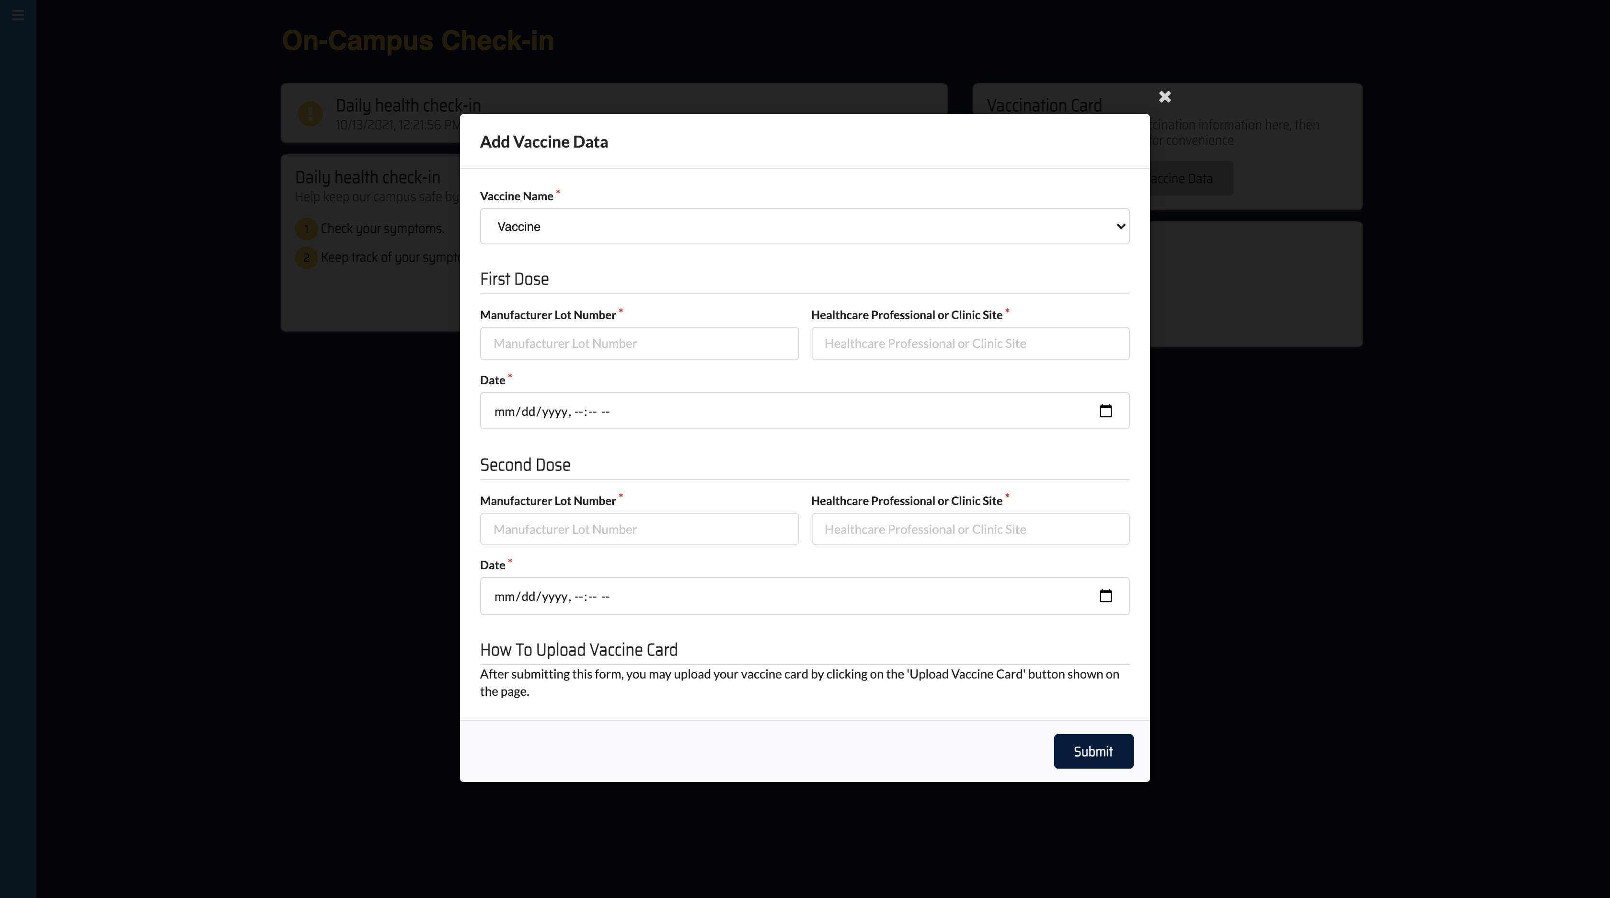
Task: Submit the vaccine data form
Action: tap(1093, 751)
